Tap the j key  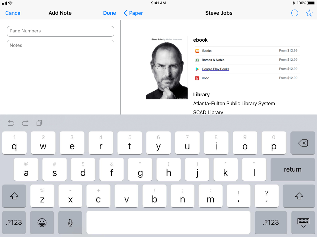(x=197, y=169)
